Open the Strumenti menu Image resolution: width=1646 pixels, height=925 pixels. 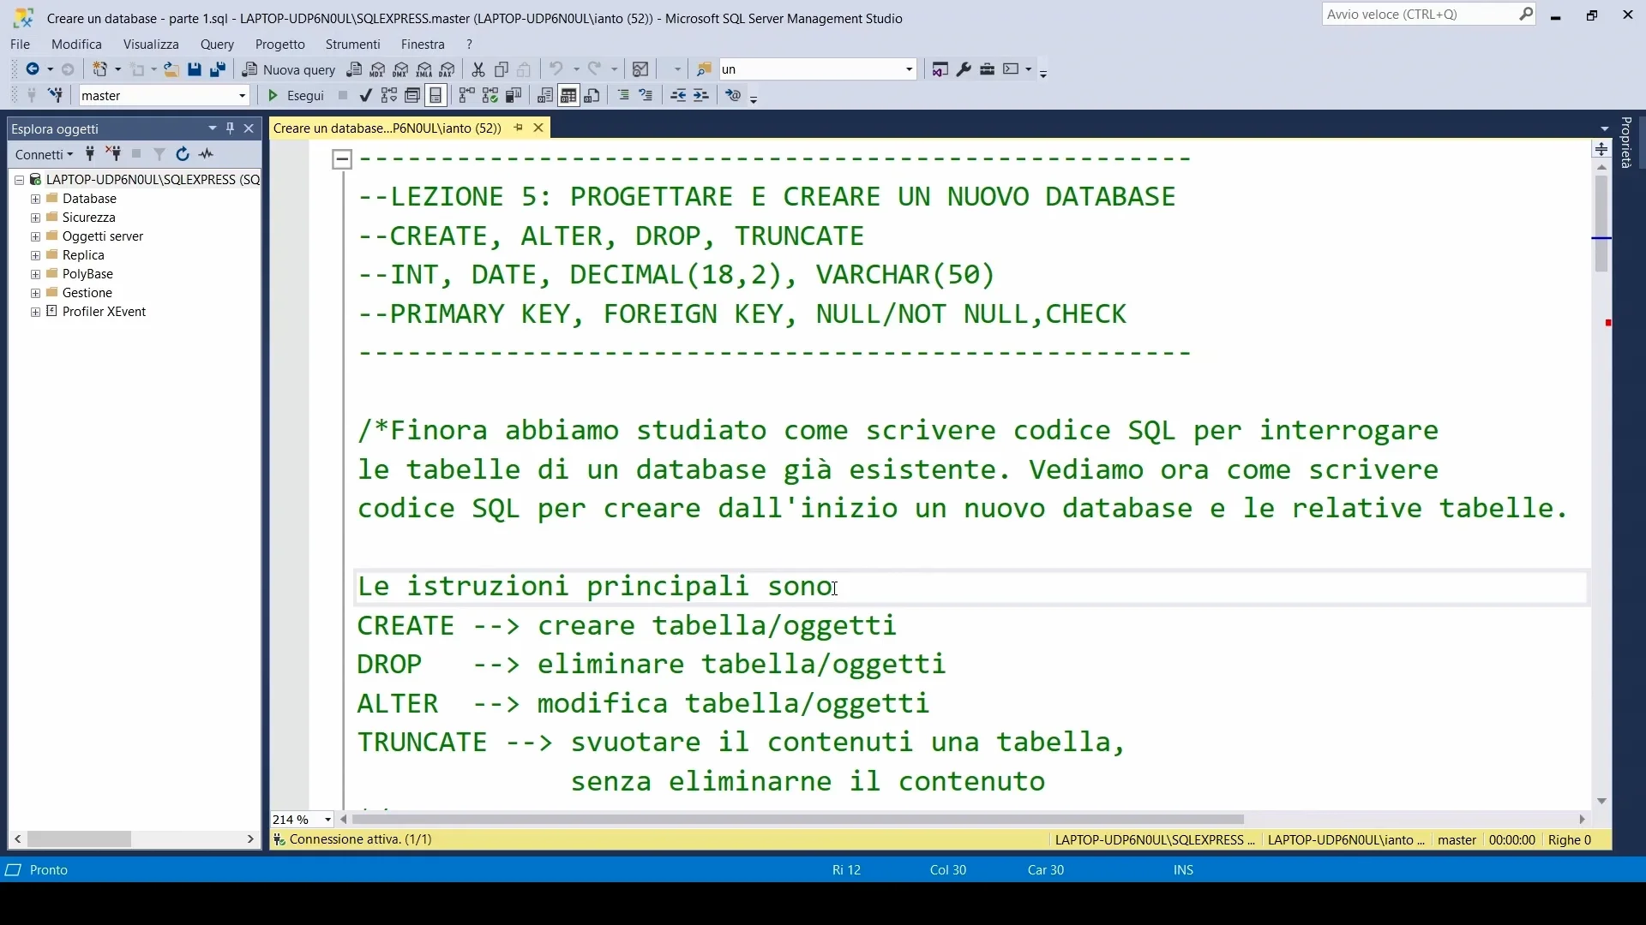pyautogui.click(x=352, y=45)
